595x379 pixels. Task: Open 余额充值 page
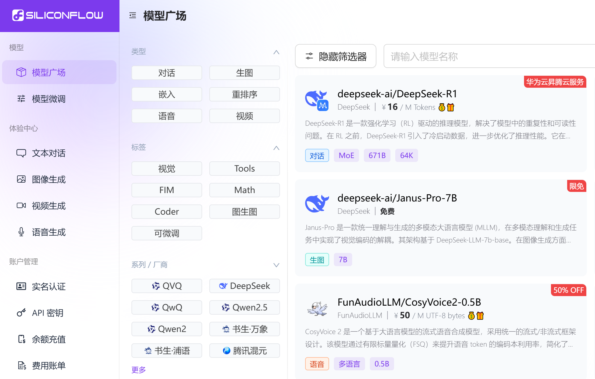click(x=59, y=339)
